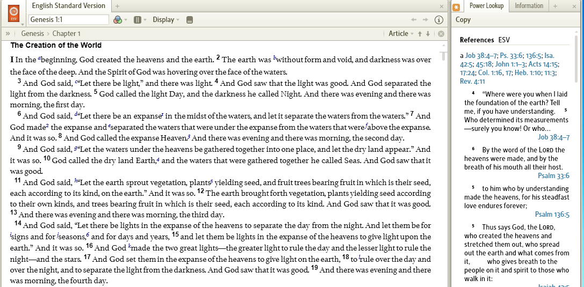Viewport: 584px width, 287px height.
Task: Open the ESV resource cover menu
Action: 14,14
